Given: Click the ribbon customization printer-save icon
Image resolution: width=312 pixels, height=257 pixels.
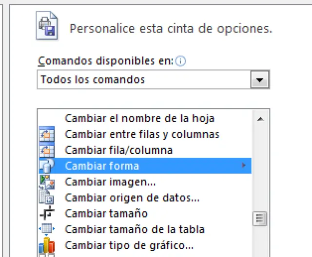Looking at the screenshot, I should 46,26.
